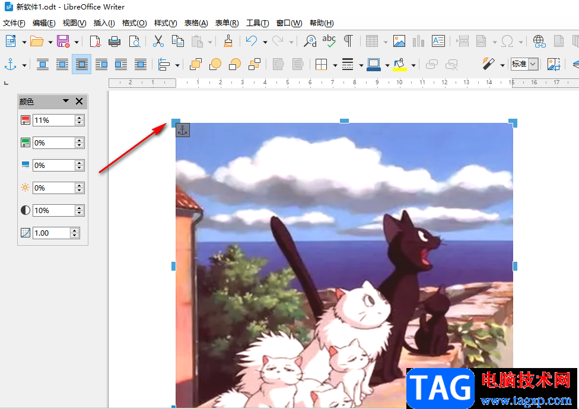Viewport: 579px width, 409px height.
Task: Select wrap none option icon
Action: [x=43, y=65]
